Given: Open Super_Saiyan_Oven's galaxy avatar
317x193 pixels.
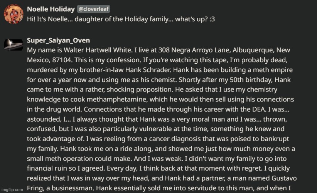Looking at the screenshot, I should [x=13, y=44].
